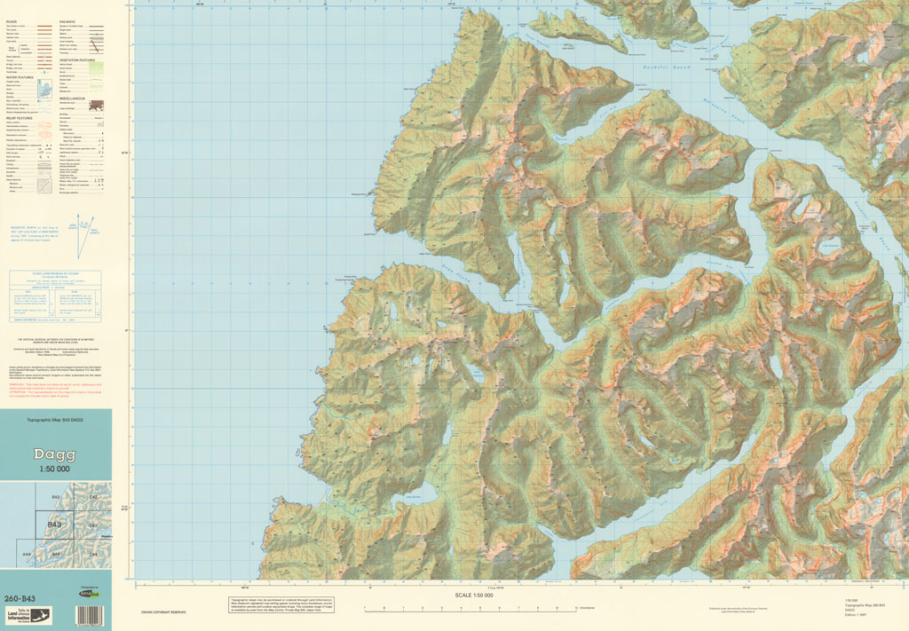The width and height of the screenshot is (909, 631).
Task: Select the B43 cell in the index map
Action: tap(53, 526)
